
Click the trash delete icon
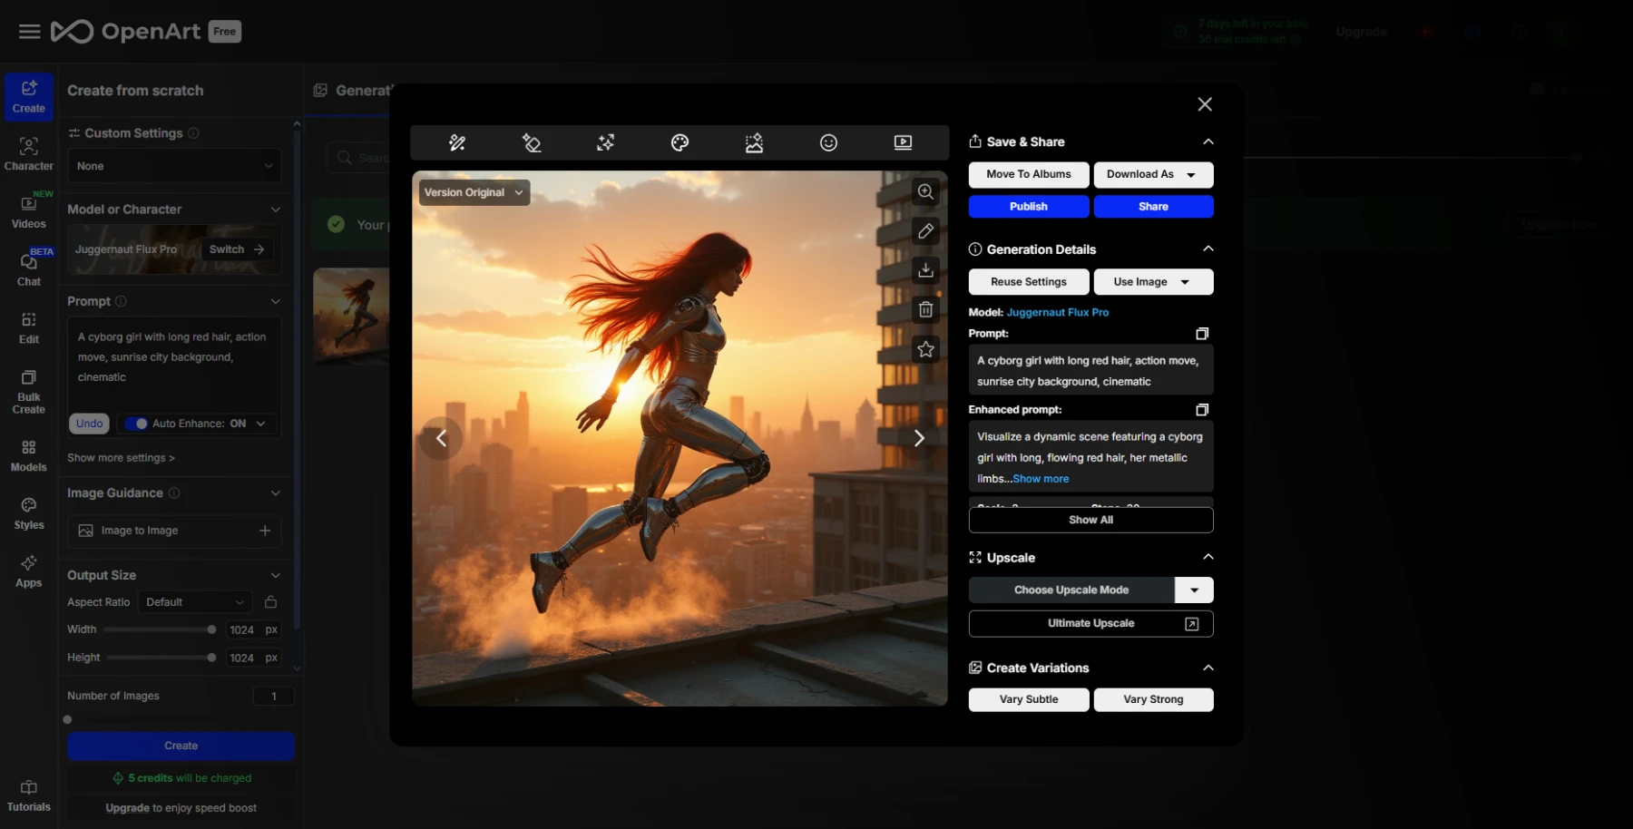[x=925, y=310]
